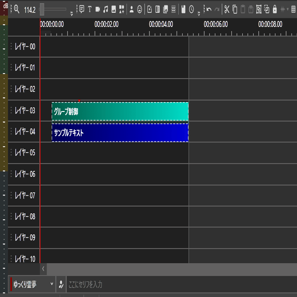Add an image item with picture icon
The height and width of the screenshot is (297, 297).
114,9
